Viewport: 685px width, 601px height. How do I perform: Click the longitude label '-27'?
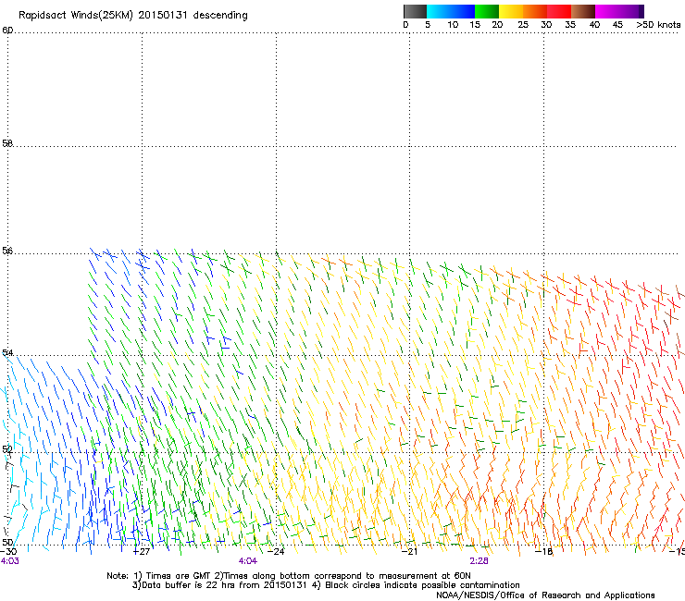(141, 552)
